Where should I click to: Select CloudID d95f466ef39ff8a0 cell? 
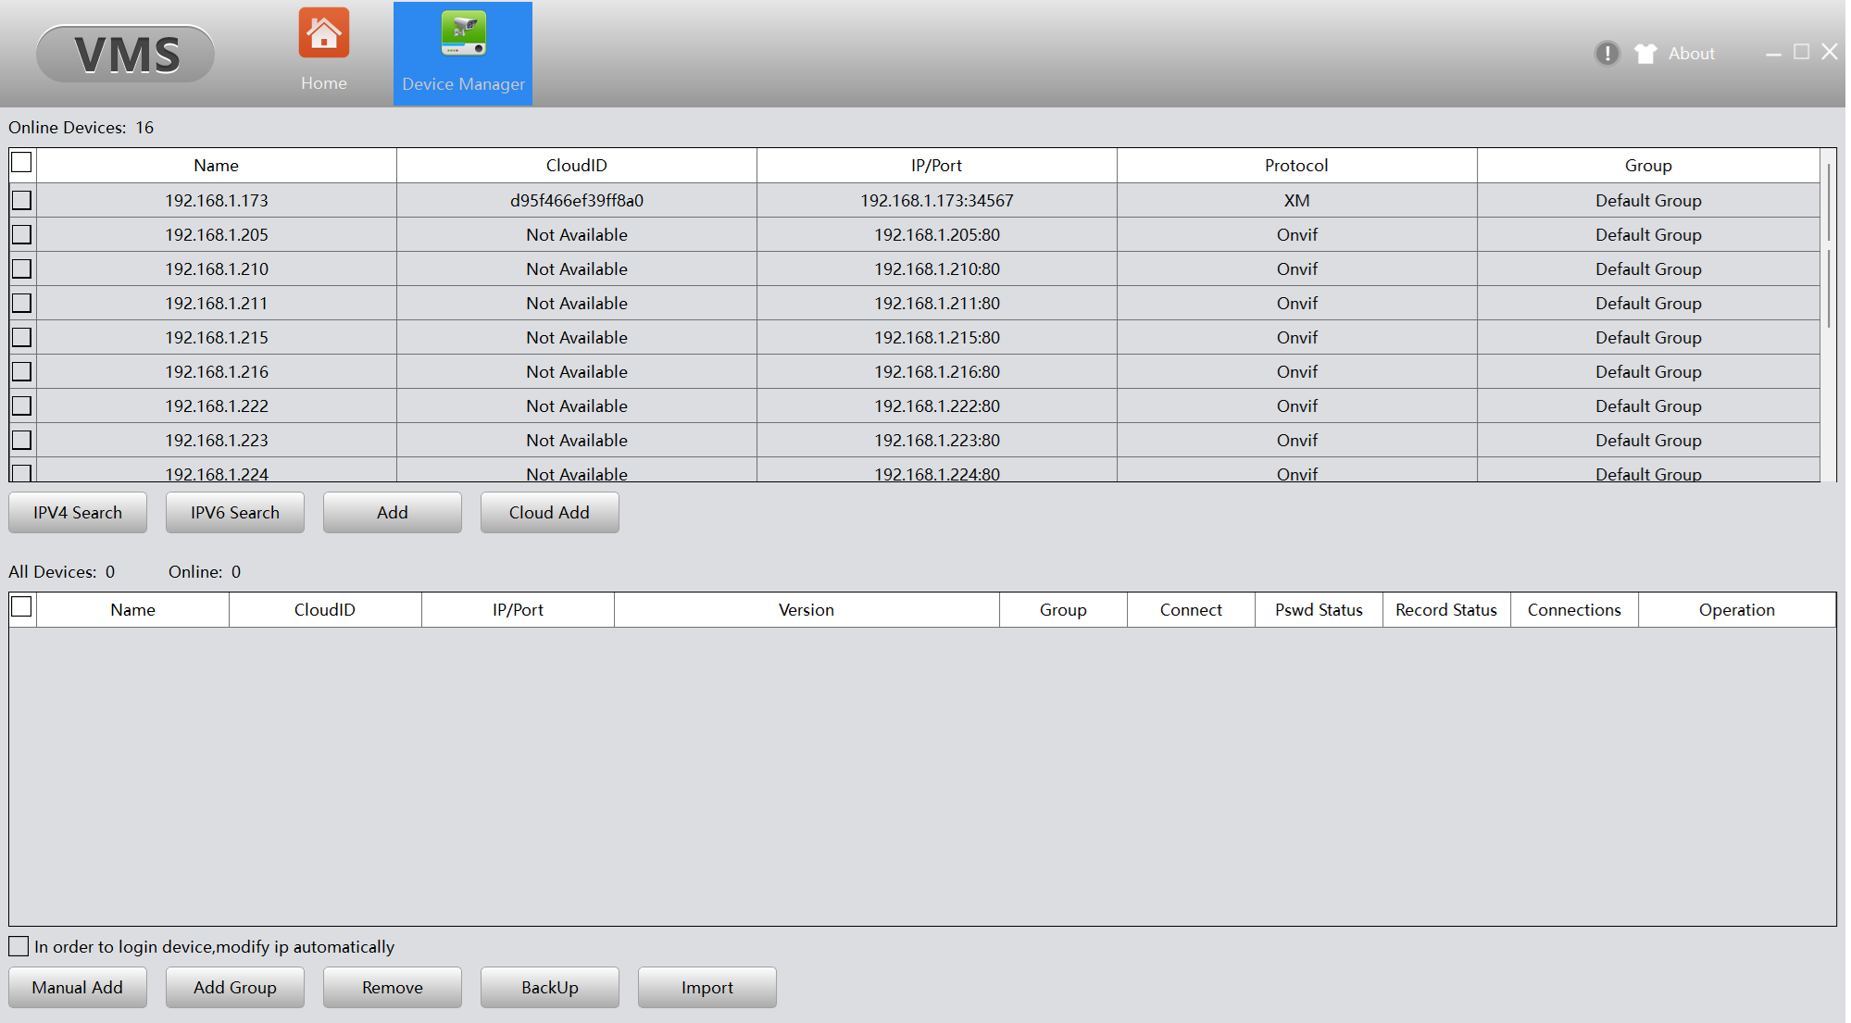577,200
